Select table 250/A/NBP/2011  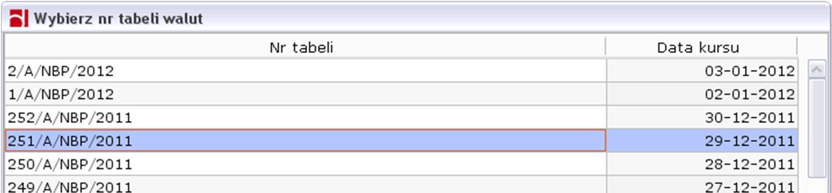305,164
